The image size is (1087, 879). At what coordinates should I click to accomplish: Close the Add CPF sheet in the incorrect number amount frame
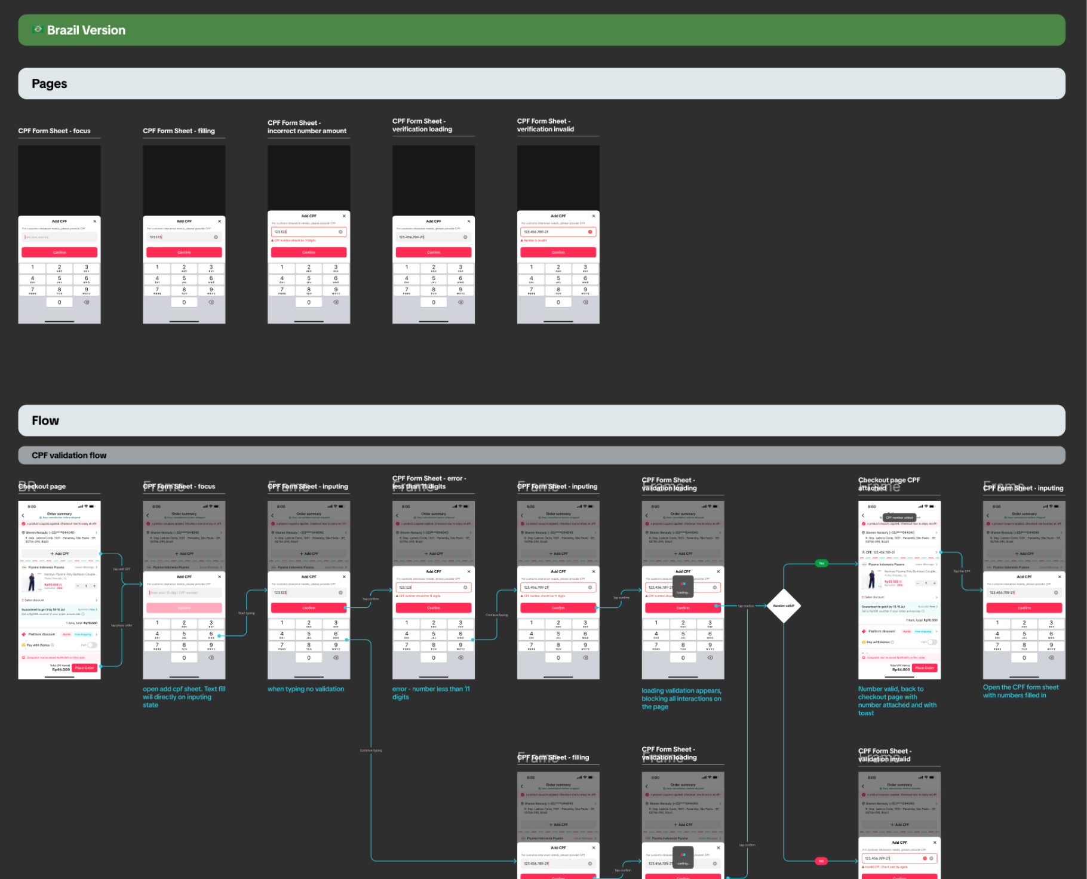click(x=344, y=216)
